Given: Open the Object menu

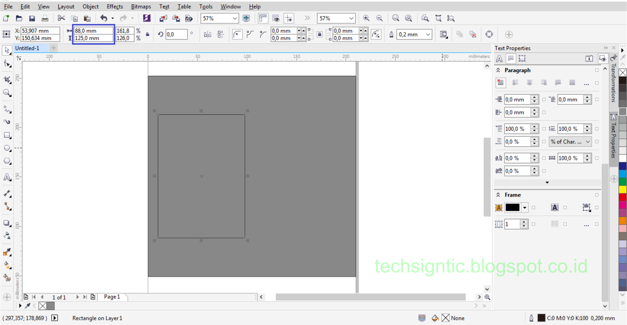Looking at the screenshot, I should [91, 6].
